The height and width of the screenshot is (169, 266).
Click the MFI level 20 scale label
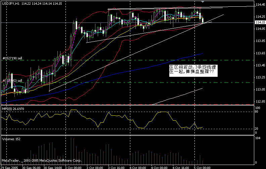[x=257, y=129]
